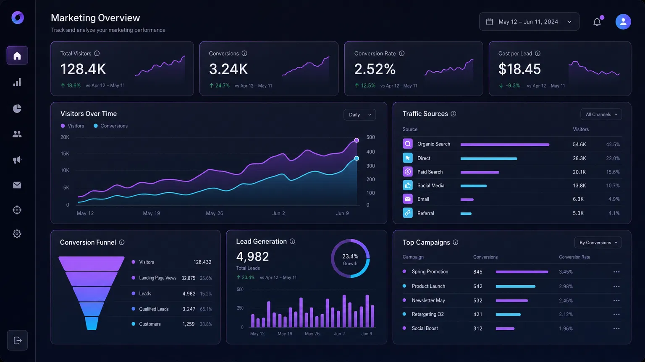Image resolution: width=645 pixels, height=362 pixels.
Task: Click the logout icon at sidebar bottom
Action: pos(17,340)
